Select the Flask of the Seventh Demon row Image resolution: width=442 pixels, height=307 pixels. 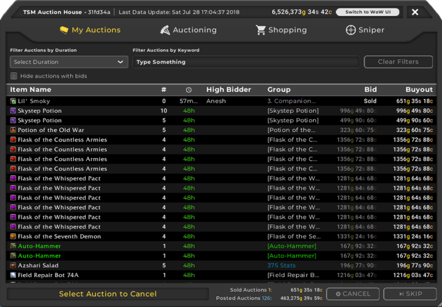(221, 237)
